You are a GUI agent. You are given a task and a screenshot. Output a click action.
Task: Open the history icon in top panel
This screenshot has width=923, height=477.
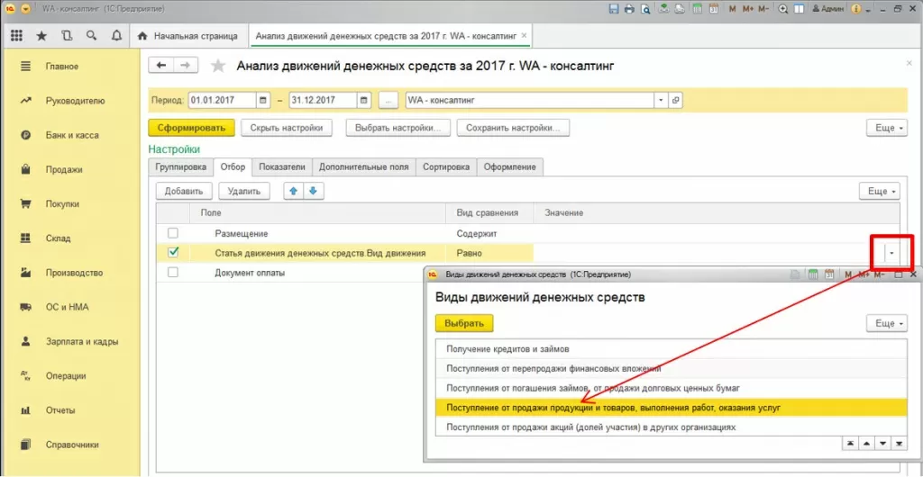[67, 36]
